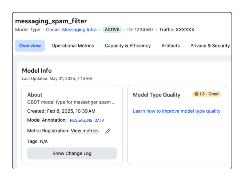Open the View metrics link
Viewport: 244px width, 180px height.
point(85,131)
